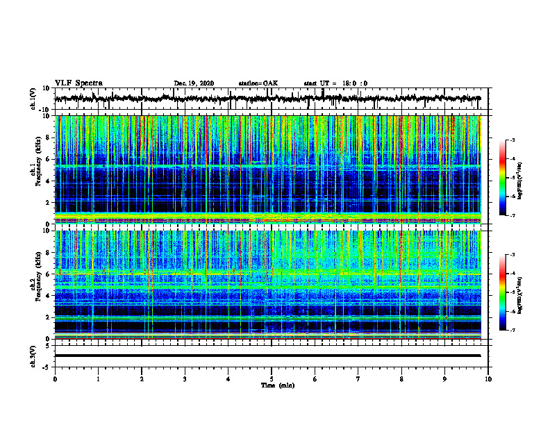Viewport: 550px width, 425px height.
Task: Click the "-7" label on ch.2 colorbar
Action: [512, 330]
